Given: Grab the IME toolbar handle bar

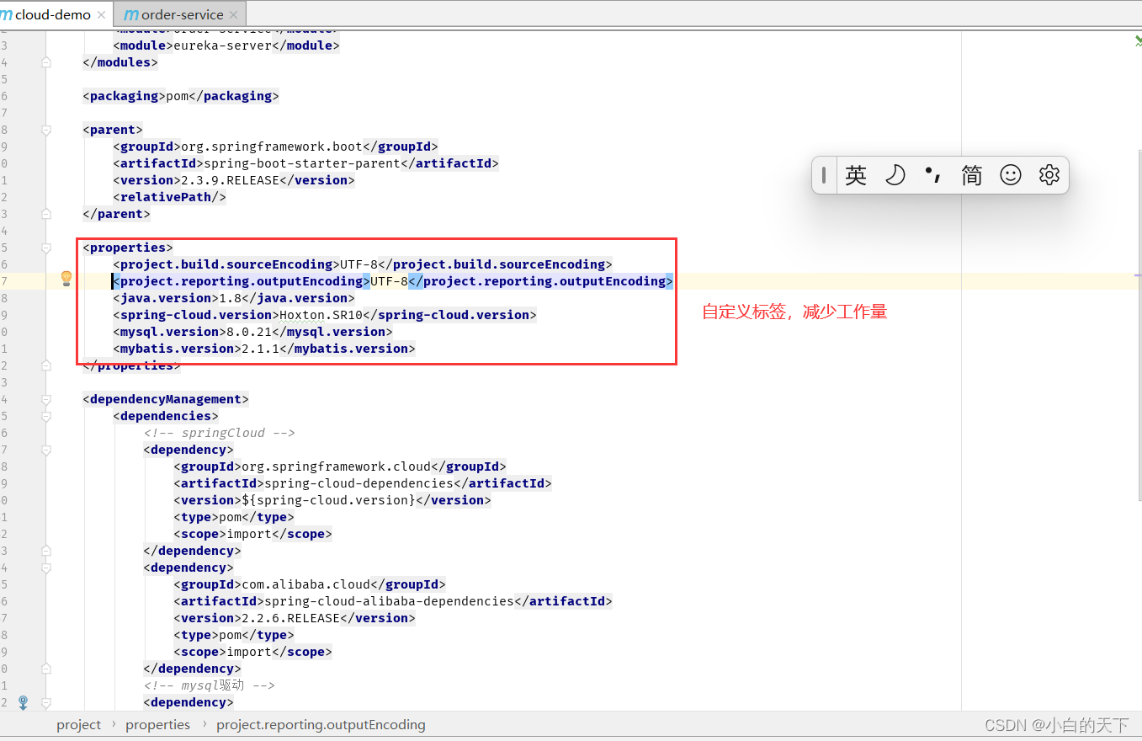Looking at the screenshot, I should coord(823,175).
